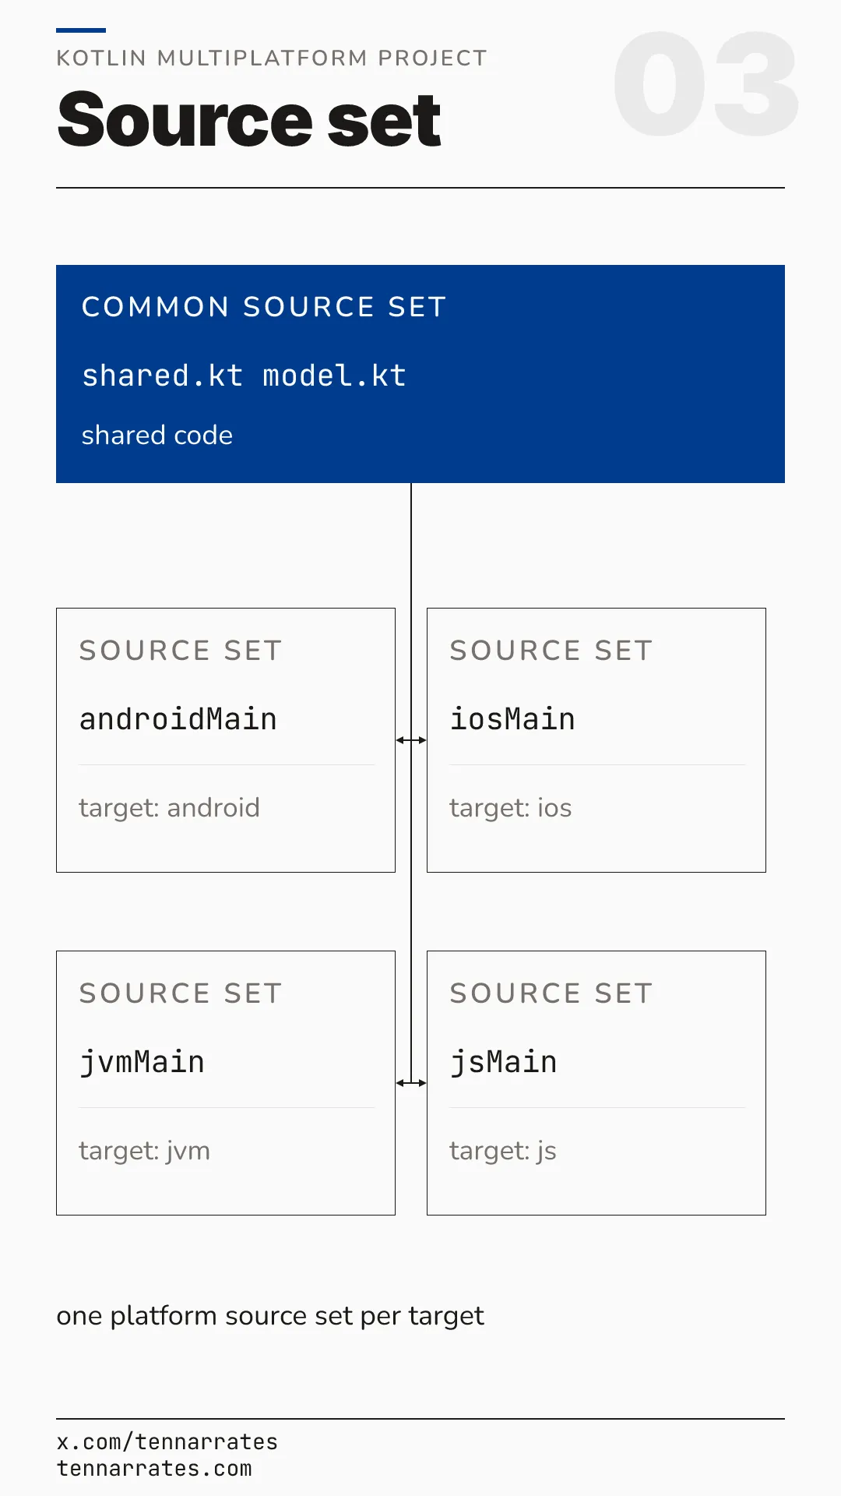841x1496 pixels.
Task: Click the 'target: android' label
Action: tap(169, 808)
